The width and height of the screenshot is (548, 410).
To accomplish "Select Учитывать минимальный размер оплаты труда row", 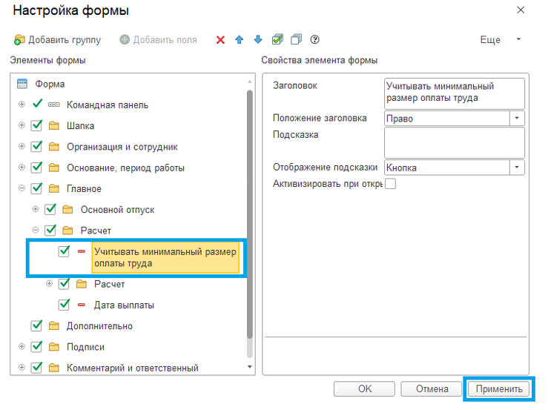I will click(165, 258).
